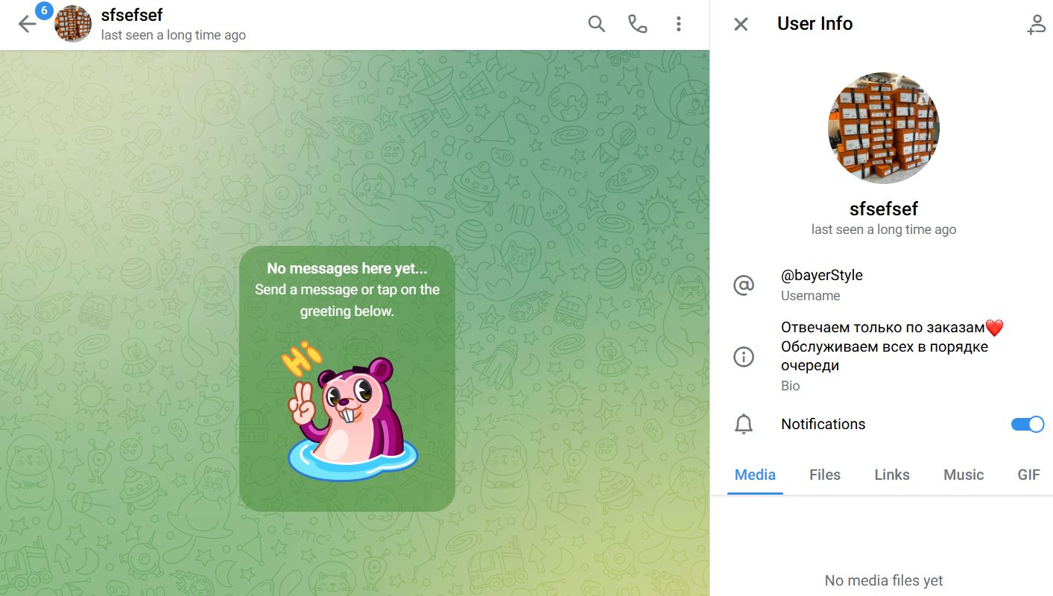1053x596 pixels.
Task: Click the notifications bell icon
Action: click(x=744, y=424)
